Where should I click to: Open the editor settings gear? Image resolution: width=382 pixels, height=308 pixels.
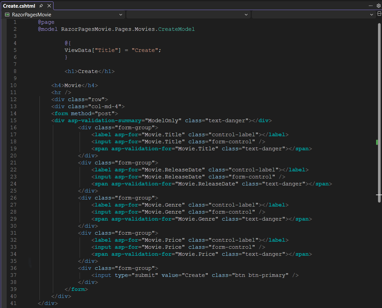coord(378,6)
